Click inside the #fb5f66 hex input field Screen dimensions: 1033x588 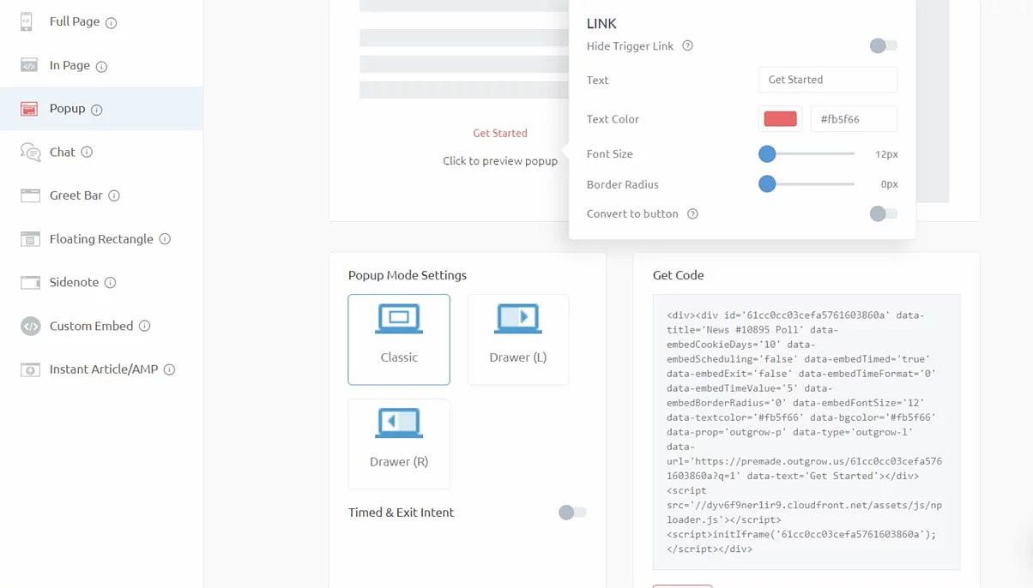click(x=854, y=118)
